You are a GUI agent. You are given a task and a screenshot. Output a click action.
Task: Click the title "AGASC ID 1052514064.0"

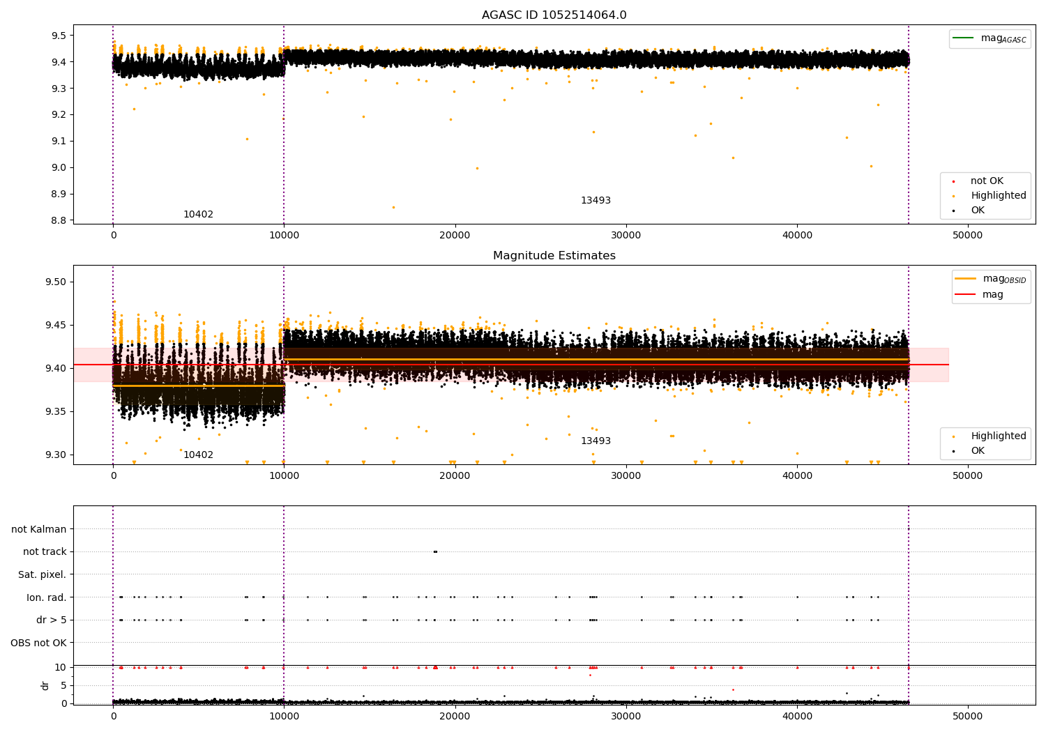(554, 15)
